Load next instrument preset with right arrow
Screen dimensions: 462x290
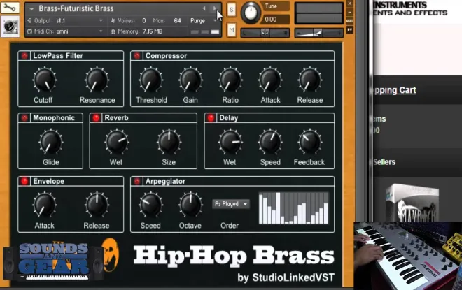pyautogui.click(x=214, y=8)
